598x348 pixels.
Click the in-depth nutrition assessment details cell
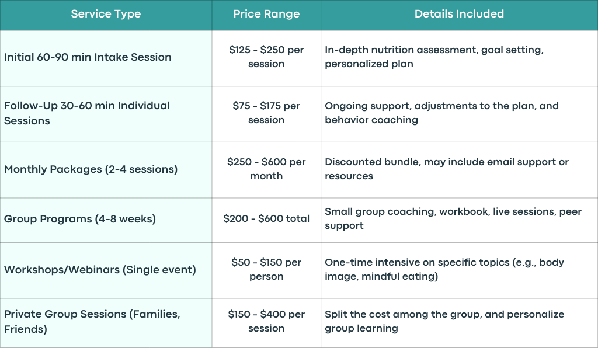click(459, 58)
